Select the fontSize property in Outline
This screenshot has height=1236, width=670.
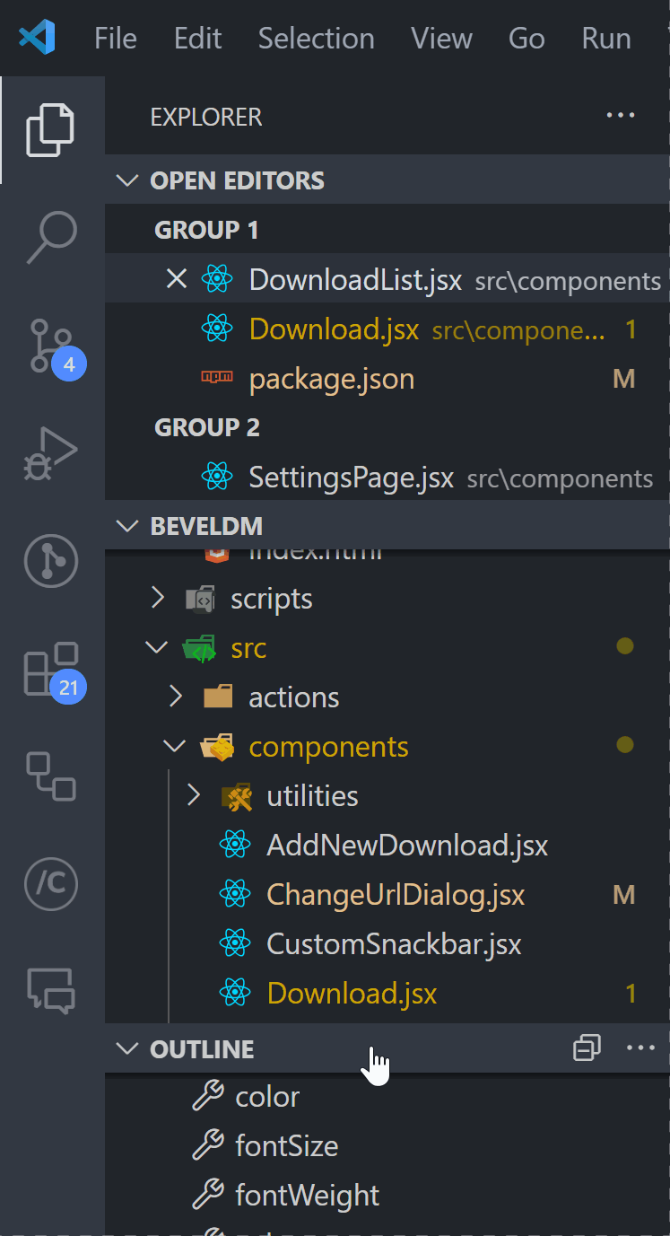tap(286, 1146)
